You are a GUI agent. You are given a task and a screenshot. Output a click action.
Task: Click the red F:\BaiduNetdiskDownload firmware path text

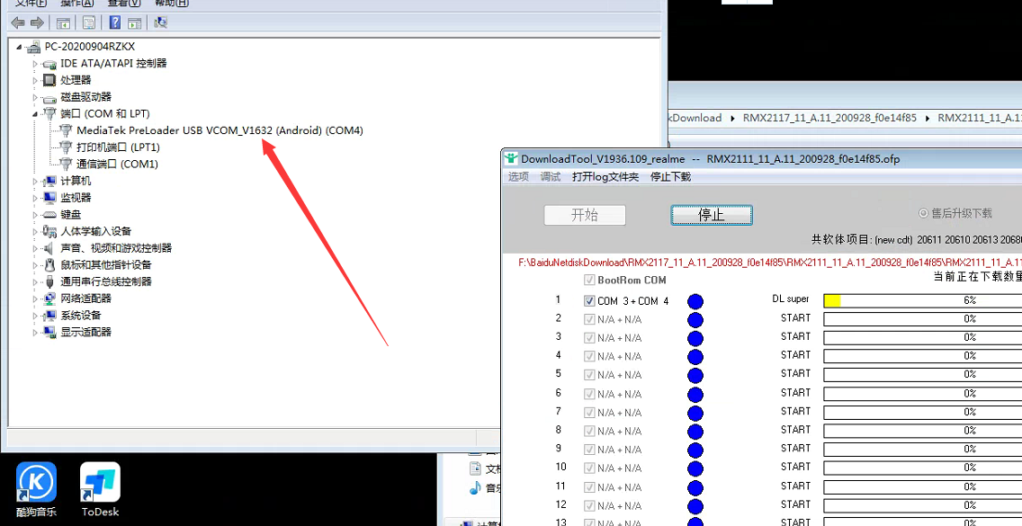[770, 263]
